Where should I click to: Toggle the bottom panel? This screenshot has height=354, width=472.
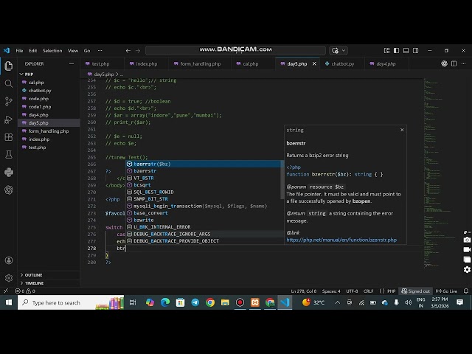click(x=406, y=51)
